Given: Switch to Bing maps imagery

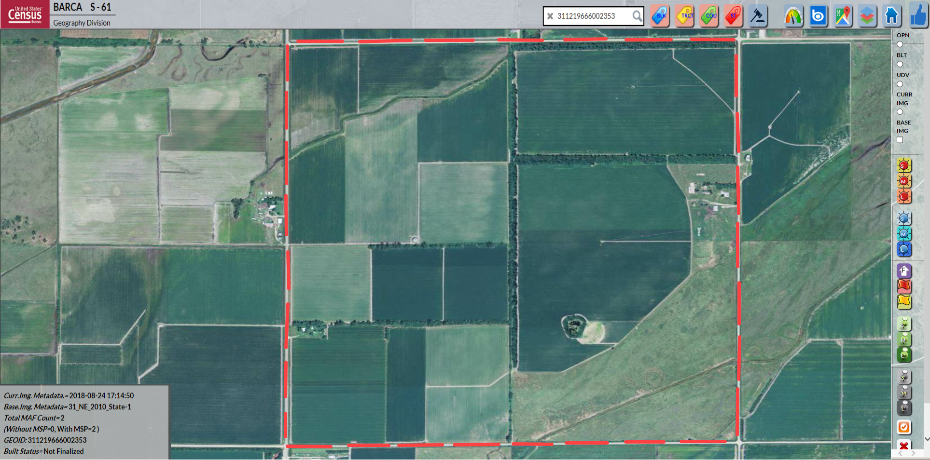Looking at the screenshot, I should pyautogui.click(x=818, y=16).
